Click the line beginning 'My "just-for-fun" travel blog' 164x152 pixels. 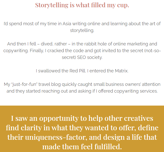pos(82,84)
